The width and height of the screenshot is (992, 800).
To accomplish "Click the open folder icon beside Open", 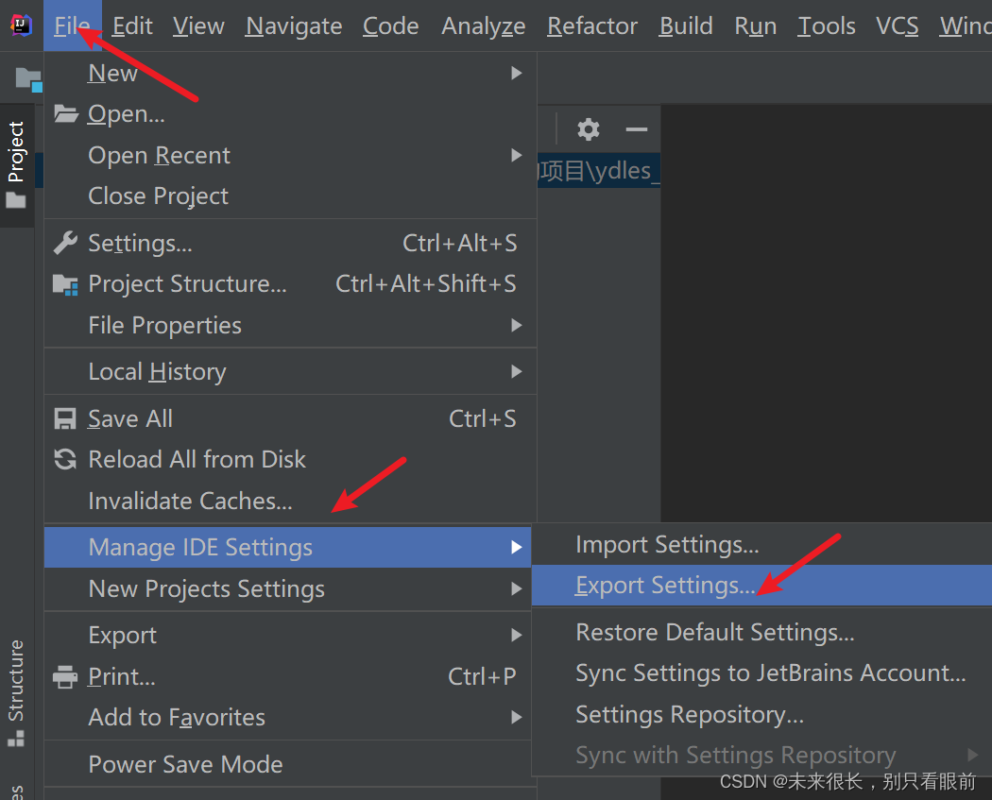I will coord(66,114).
